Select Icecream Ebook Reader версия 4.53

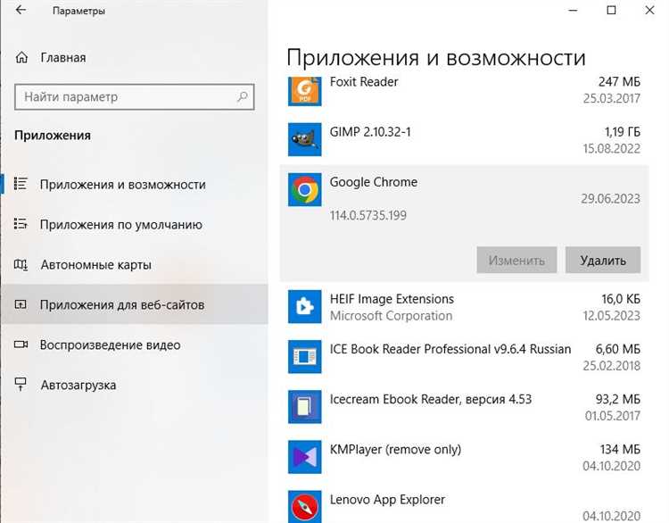pos(431,399)
